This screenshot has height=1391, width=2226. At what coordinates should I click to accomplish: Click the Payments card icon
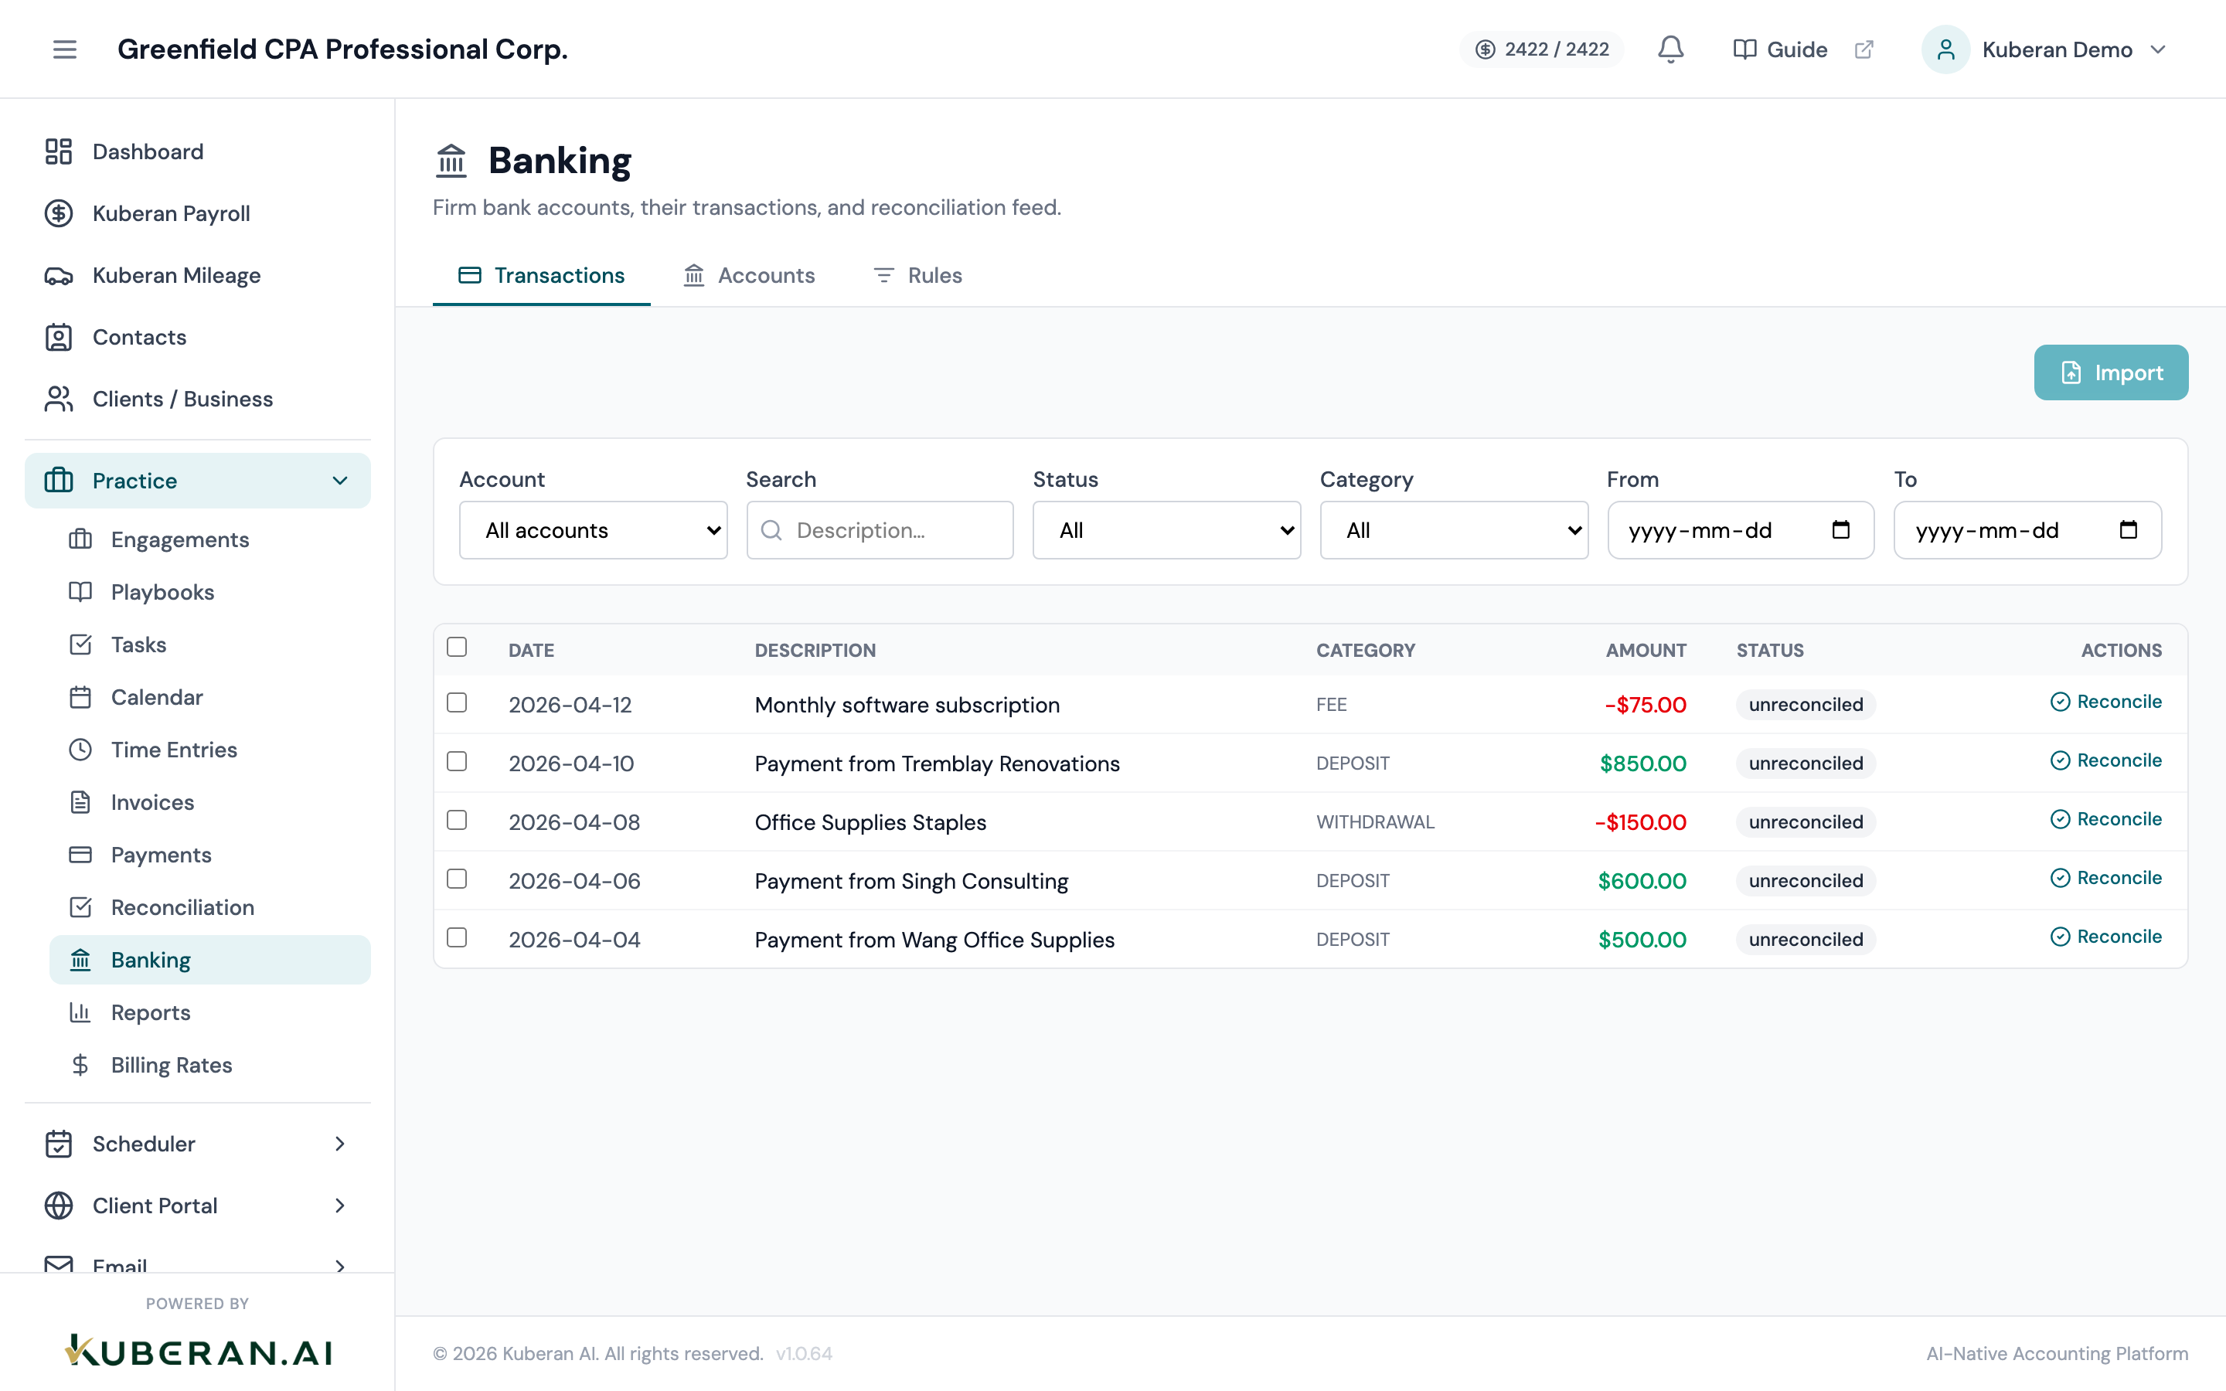pyautogui.click(x=81, y=855)
